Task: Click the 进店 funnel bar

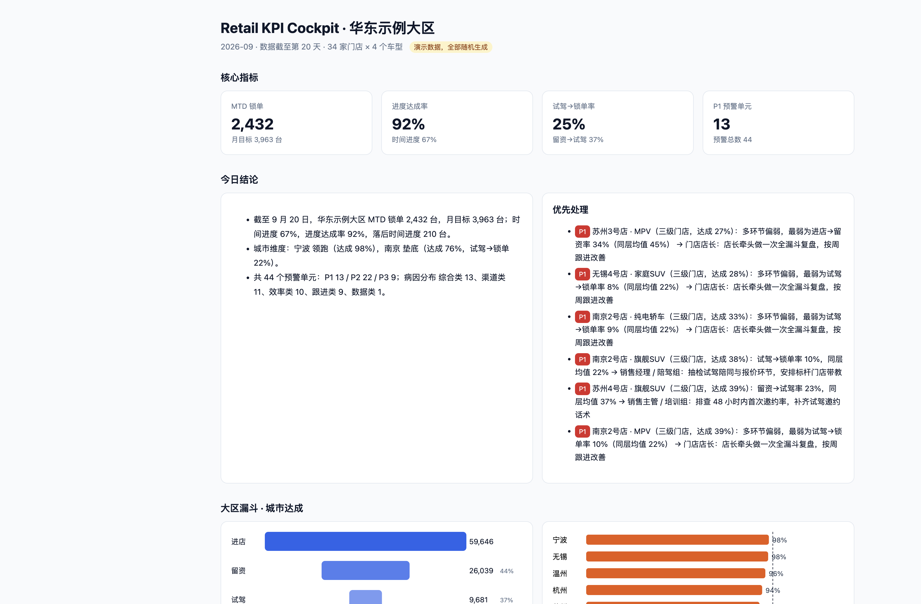Action: (365, 541)
